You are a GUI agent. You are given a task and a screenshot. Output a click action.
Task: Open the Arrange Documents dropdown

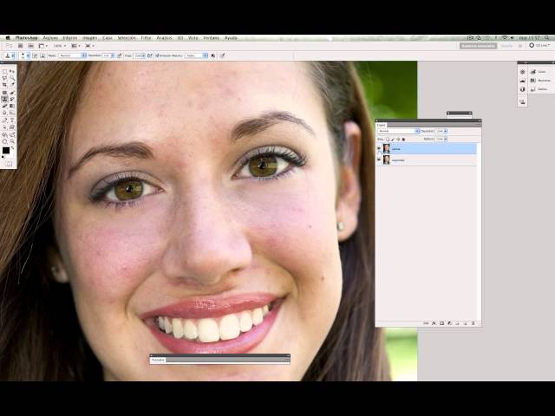(x=75, y=46)
